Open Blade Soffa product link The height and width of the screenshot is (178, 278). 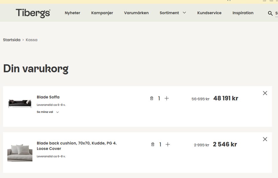[48, 97]
